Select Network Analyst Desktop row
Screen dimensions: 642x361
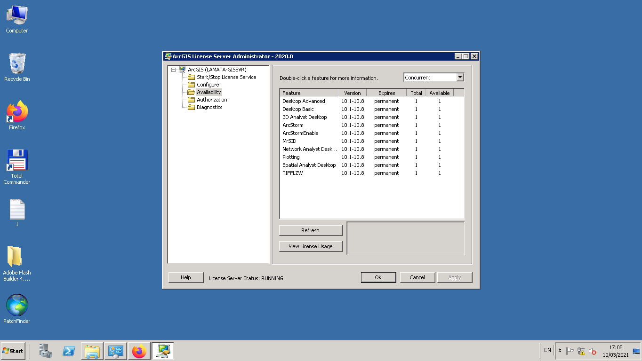[x=372, y=149]
